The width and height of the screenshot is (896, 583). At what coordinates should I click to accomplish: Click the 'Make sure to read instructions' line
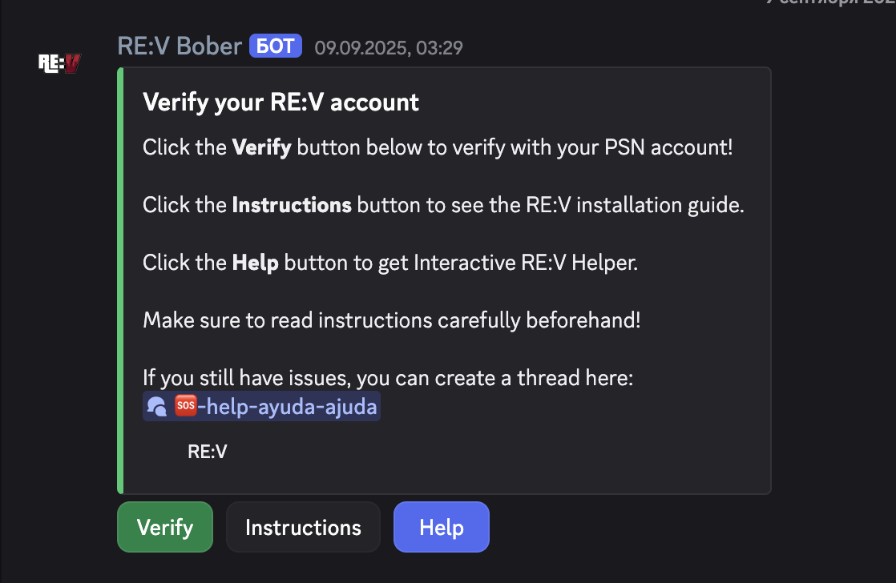coord(391,320)
